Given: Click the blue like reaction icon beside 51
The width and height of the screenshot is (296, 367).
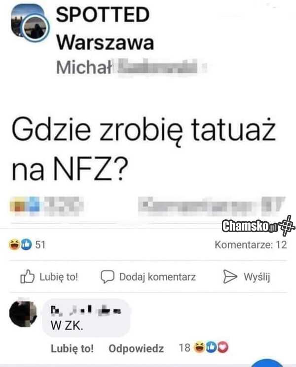Looking at the screenshot, I should 26,245.
